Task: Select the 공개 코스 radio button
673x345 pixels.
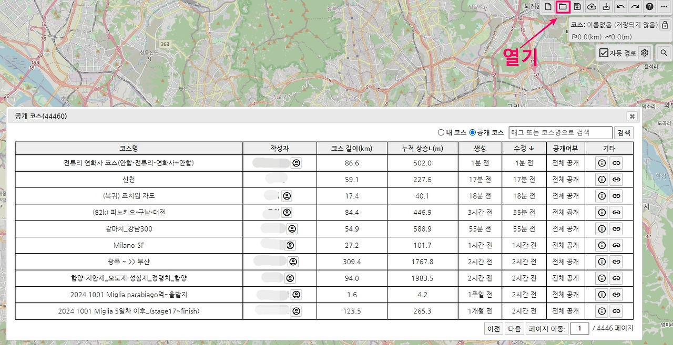Action: click(472, 132)
